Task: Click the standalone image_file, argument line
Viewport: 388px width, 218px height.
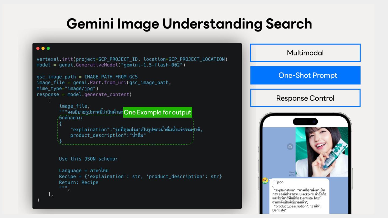Action: [74, 106]
